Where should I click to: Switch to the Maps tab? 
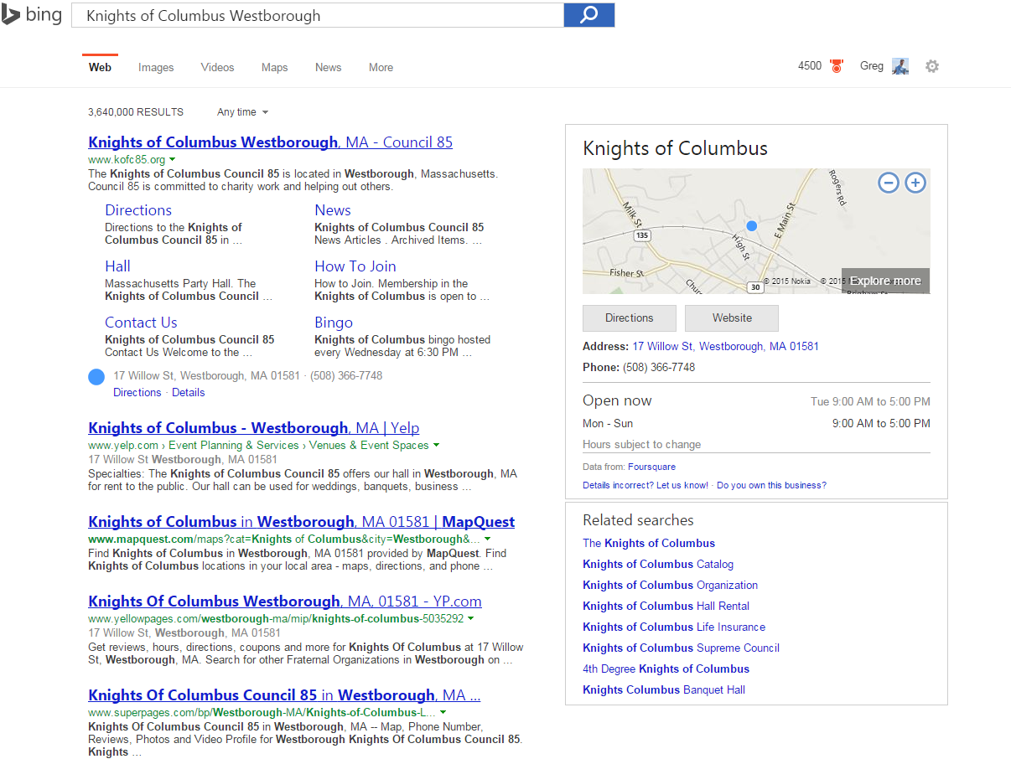pos(274,67)
